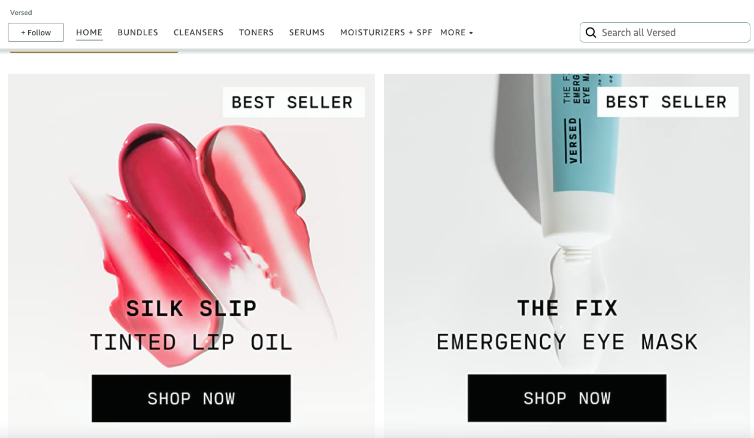
Task: Shop now for The Fix eye mask
Action: click(x=567, y=398)
